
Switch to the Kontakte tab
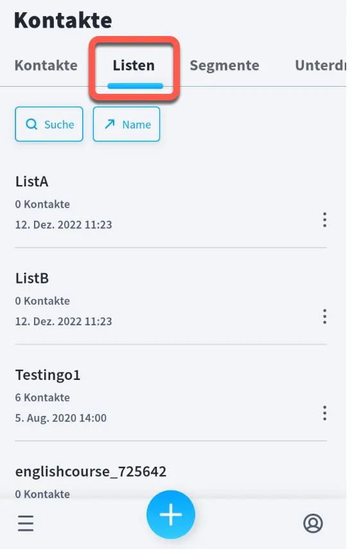[x=46, y=66]
